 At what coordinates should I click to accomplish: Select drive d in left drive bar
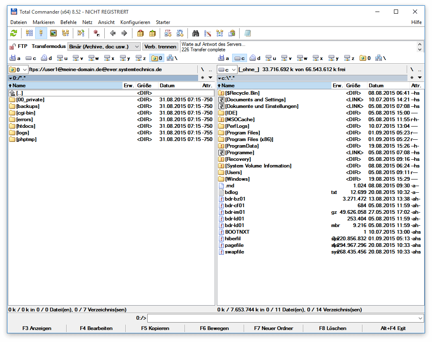(x=46, y=58)
